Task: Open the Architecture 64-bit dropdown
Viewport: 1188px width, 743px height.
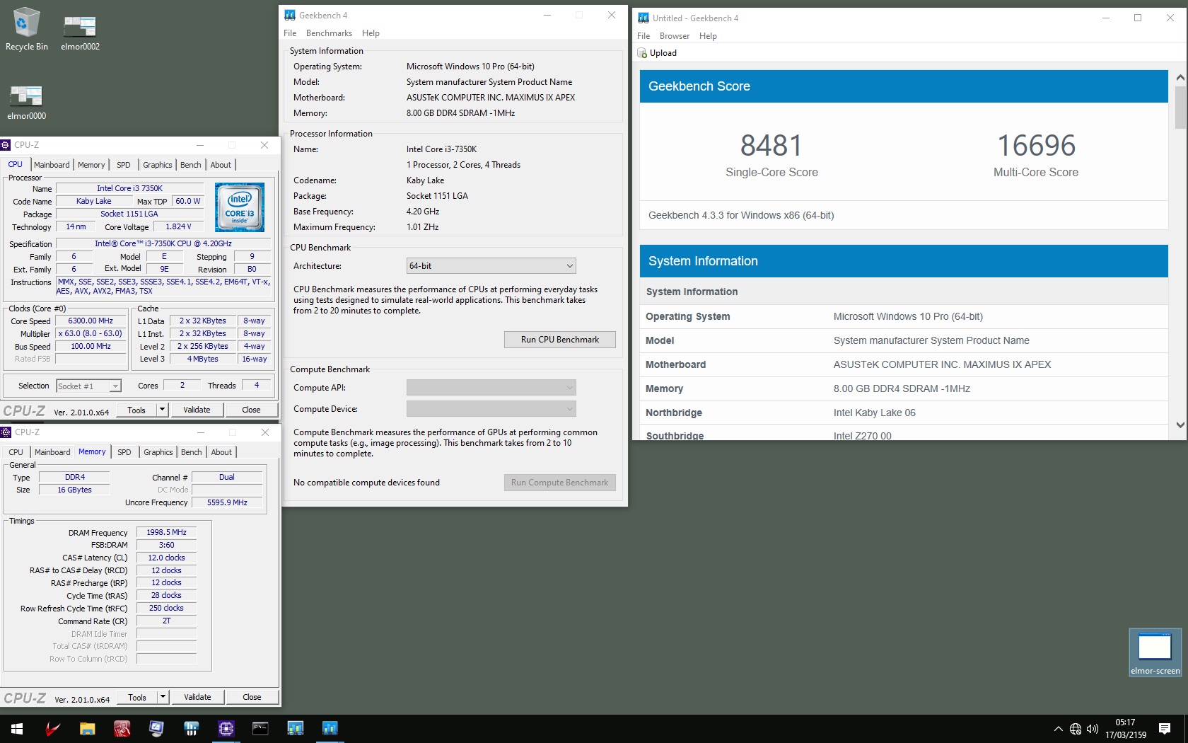Action: (x=491, y=266)
